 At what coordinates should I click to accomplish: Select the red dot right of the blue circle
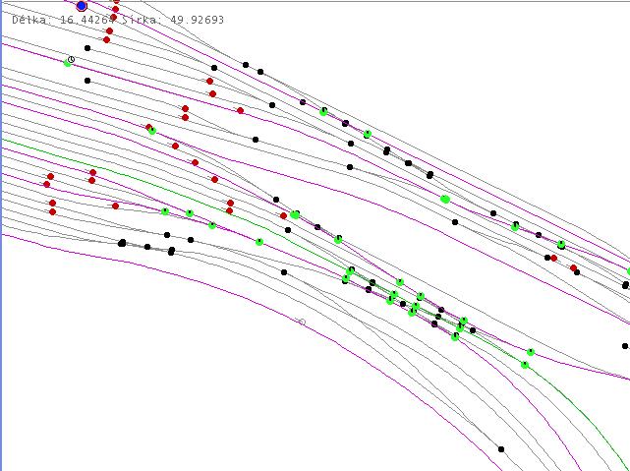[115, 9]
